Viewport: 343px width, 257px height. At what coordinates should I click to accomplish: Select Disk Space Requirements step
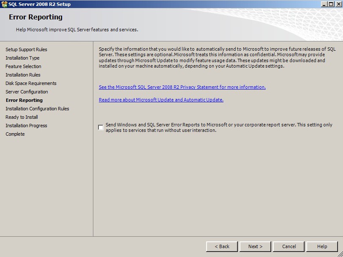tap(31, 83)
